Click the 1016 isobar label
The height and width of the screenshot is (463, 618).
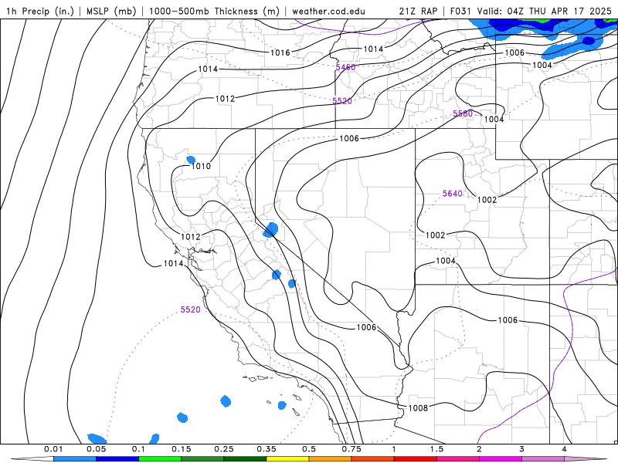280,52
